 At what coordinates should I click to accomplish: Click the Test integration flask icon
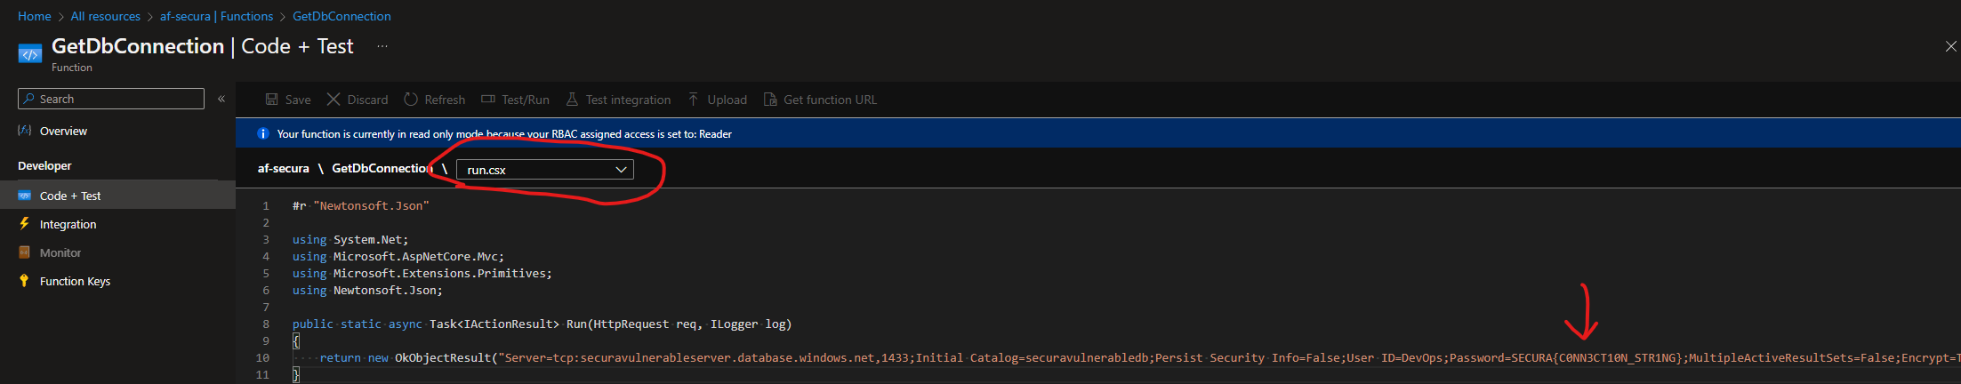pyautogui.click(x=572, y=100)
